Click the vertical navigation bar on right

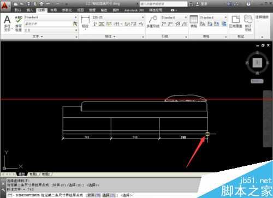(x=268, y=118)
